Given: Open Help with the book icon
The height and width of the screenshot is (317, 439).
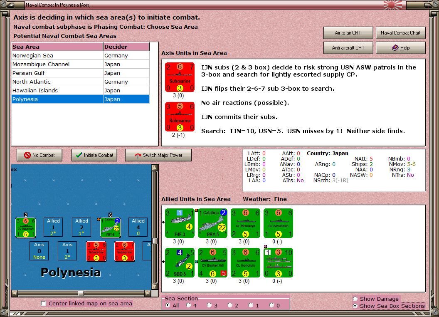Looking at the screenshot, I should point(401,48).
